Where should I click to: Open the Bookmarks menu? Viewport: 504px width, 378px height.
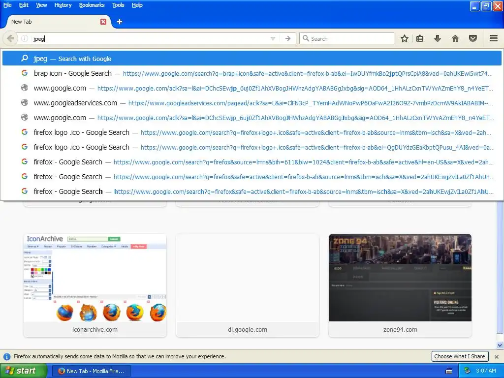(x=92, y=5)
